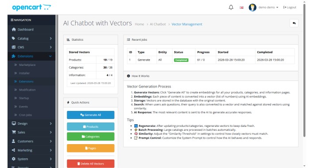This screenshot has width=314, height=168.
Task: Click the orange Pages button
Action: coord(91,148)
